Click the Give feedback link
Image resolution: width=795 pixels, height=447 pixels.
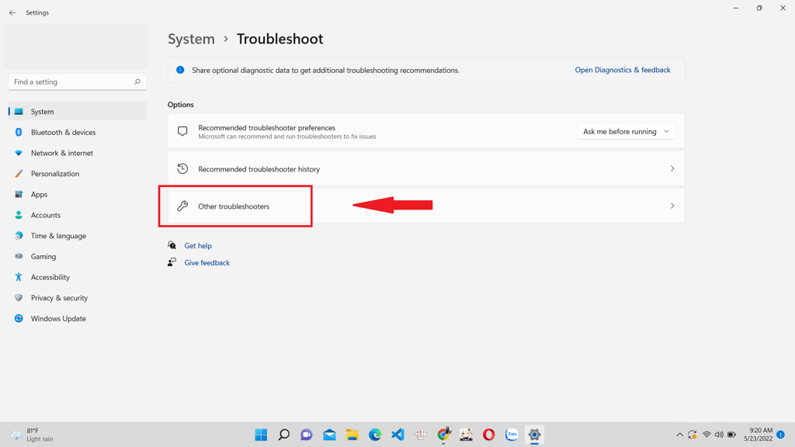pyautogui.click(x=207, y=262)
